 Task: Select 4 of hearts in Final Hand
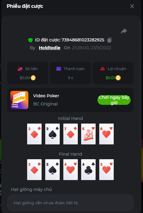click(x=71, y=170)
